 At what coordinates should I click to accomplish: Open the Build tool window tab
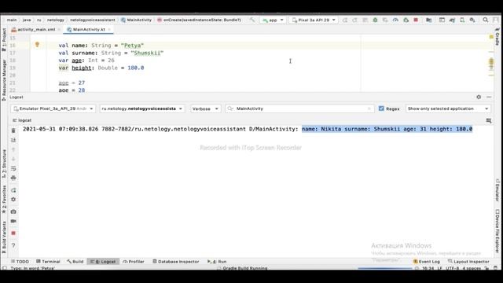click(75, 262)
